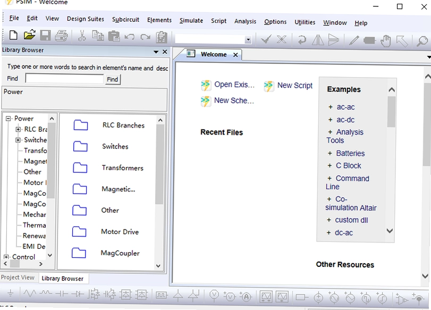Place a Diode from the element toolbar

point(78,295)
